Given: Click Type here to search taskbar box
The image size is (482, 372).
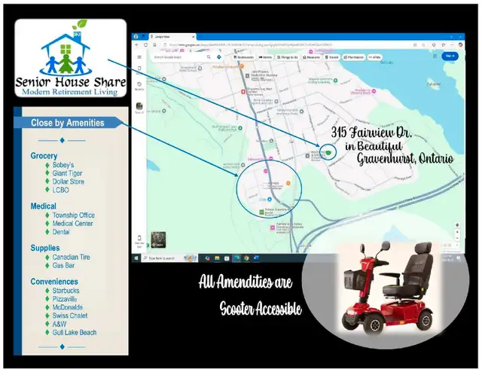Looking at the screenshot, I should pyautogui.click(x=169, y=258).
